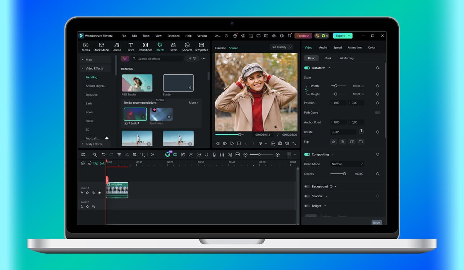The height and width of the screenshot is (270, 464).
Task: Open the Transitions panel
Action: [145, 47]
